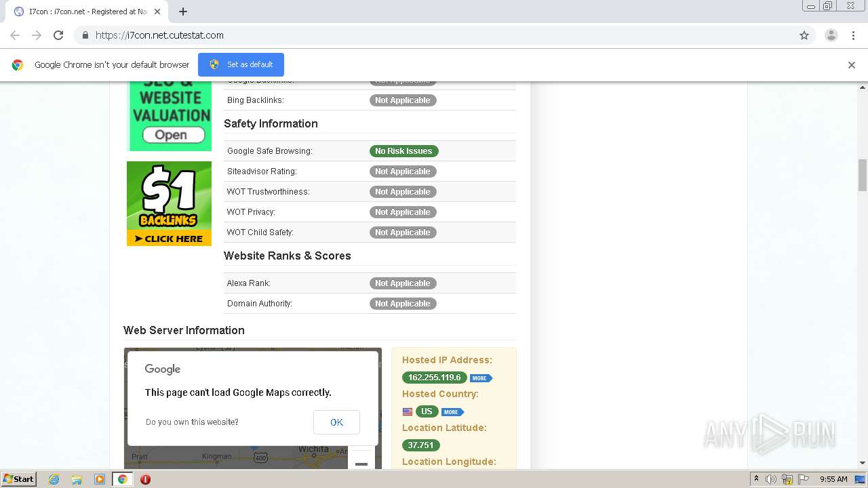
Task: Close the I7con browser tab
Action: 157,12
